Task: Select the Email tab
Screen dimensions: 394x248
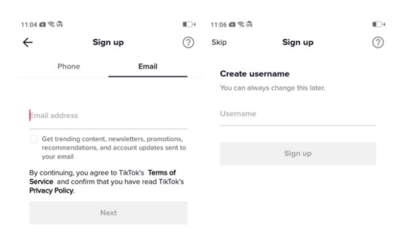Action: point(148,67)
